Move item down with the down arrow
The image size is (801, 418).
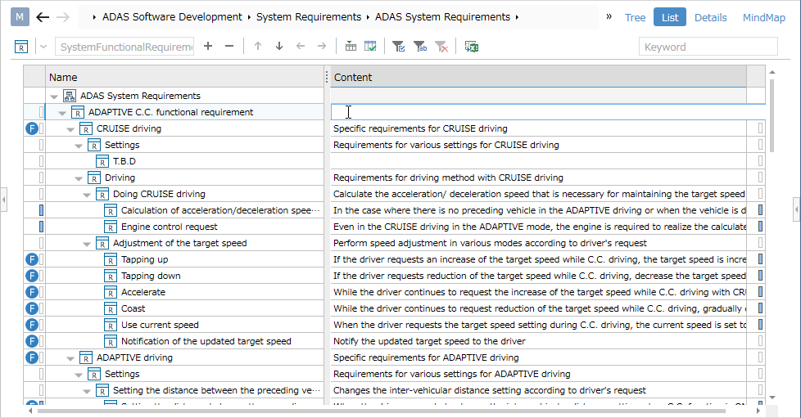(x=279, y=47)
